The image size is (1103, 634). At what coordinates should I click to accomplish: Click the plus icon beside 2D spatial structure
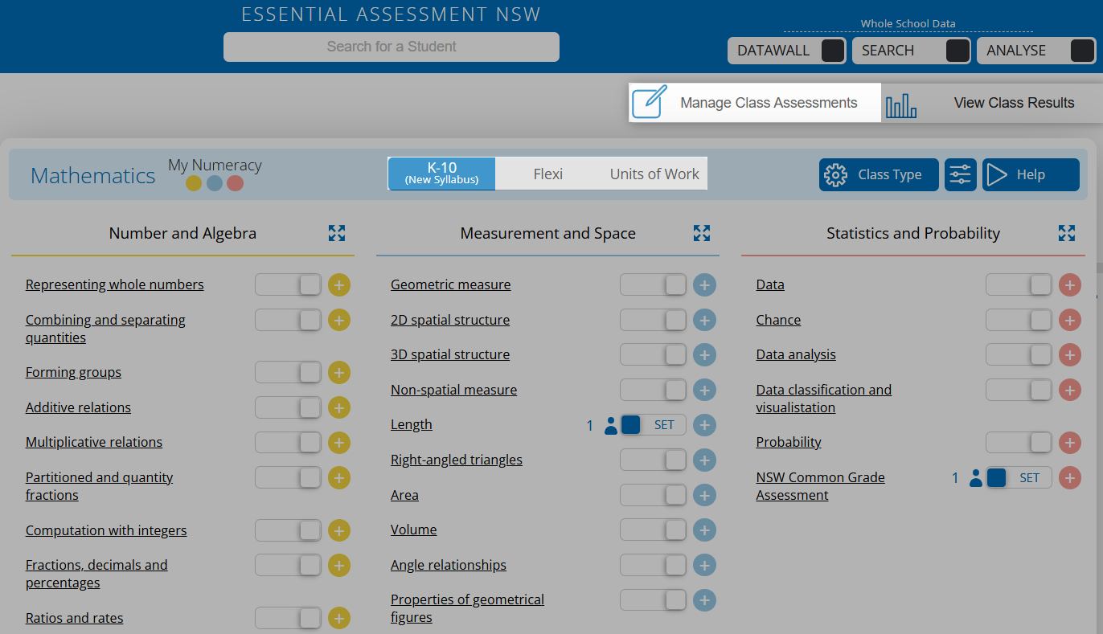coord(704,320)
